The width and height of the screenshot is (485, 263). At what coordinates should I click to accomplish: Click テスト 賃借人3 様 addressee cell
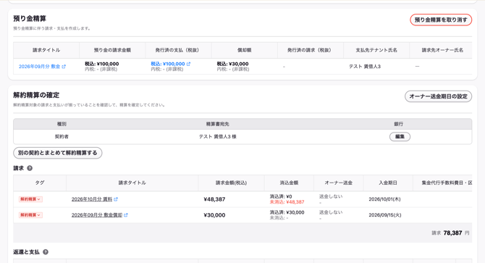[x=217, y=136]
